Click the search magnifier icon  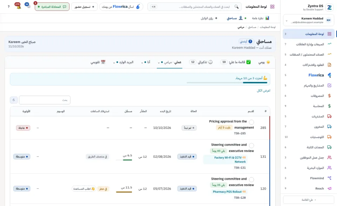point(236,7)
